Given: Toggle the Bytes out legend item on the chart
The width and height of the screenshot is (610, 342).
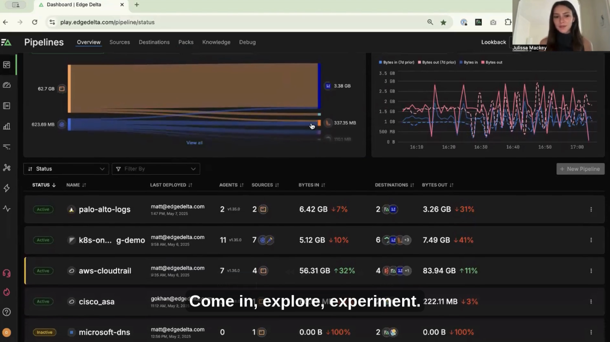Looking at the screenshot, I should pos(492,62).
